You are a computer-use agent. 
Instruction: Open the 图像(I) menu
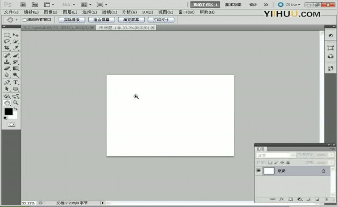pyautogui.click(x=51, y=12)
